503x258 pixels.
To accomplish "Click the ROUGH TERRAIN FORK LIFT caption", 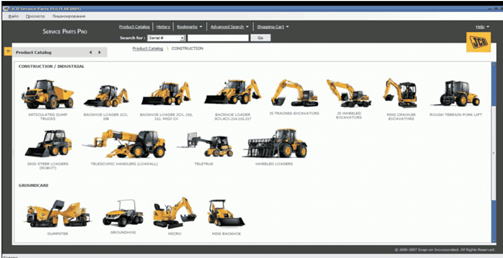I will [x=456, y=114].
